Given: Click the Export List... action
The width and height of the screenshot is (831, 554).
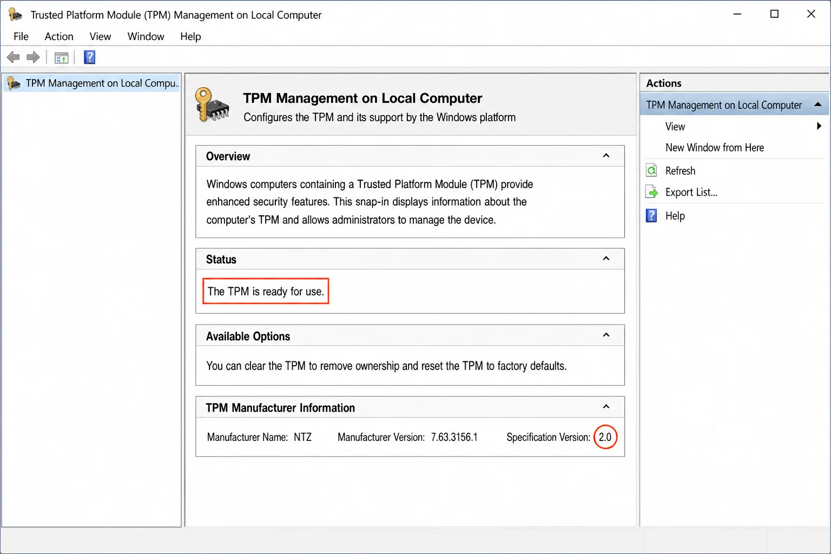Looking at the screenshot, I should pyautogui.click(x=691, y=193).
